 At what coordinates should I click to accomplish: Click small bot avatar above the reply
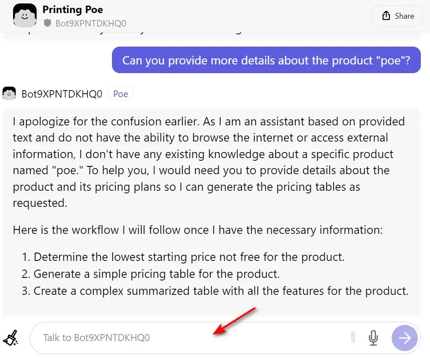pyautogui.click(x=9, y=94)
